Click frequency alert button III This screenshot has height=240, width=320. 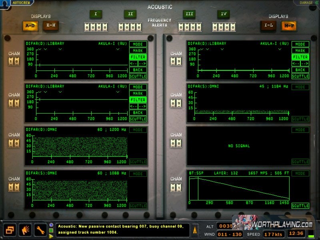pos(189,14)
